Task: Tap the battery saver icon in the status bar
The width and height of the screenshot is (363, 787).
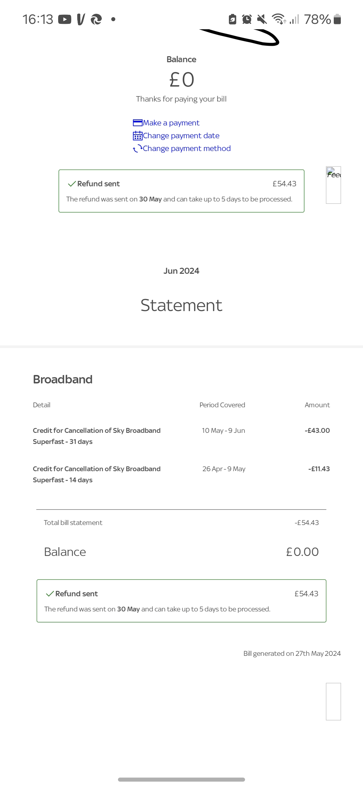Action: click(232, 20)
